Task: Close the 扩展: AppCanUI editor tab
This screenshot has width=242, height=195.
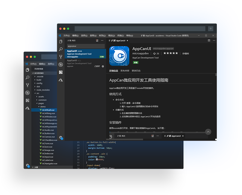Action: [127, 40]
